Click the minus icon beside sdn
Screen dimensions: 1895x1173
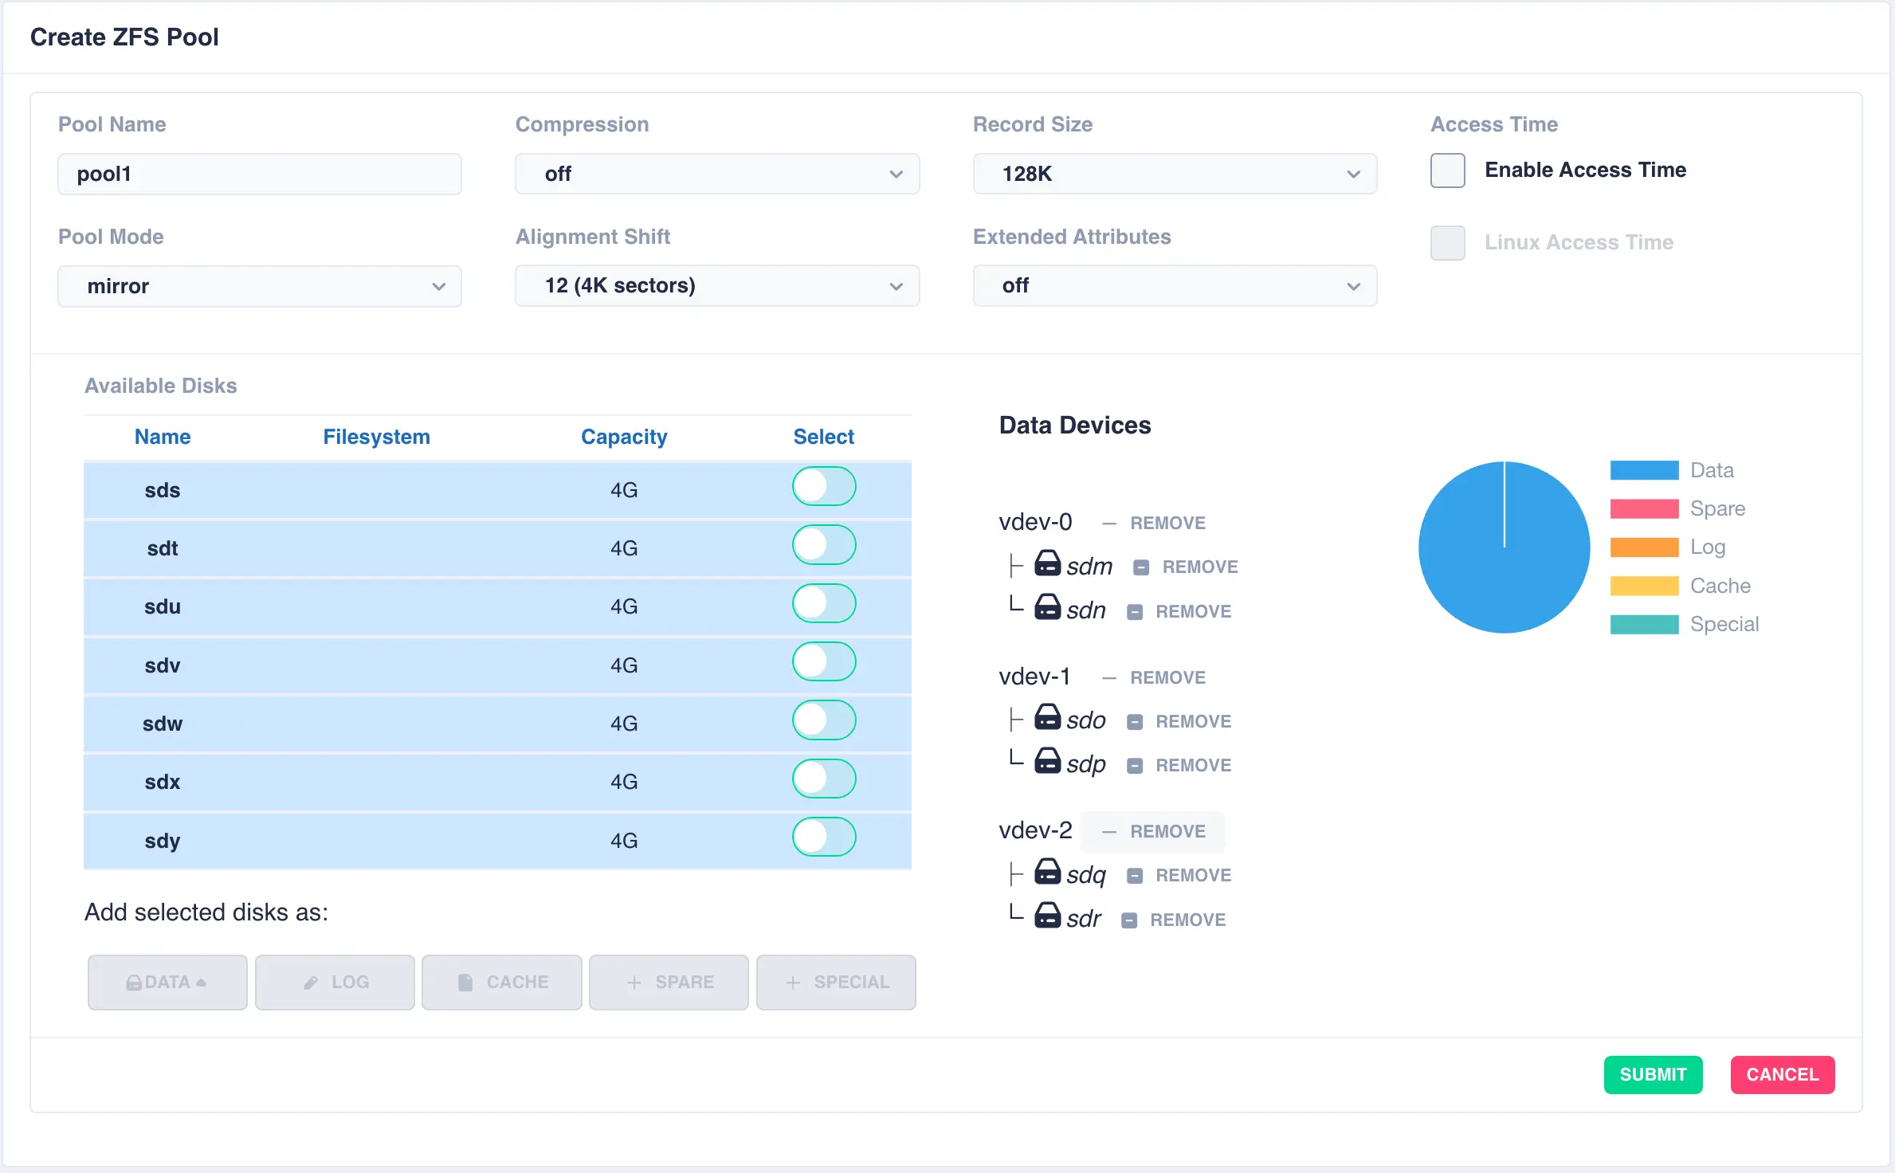click(x=1135, y=612)
